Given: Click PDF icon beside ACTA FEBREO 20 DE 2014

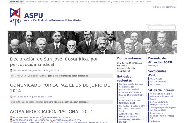Looking at the screenshot, I should 43,117.
